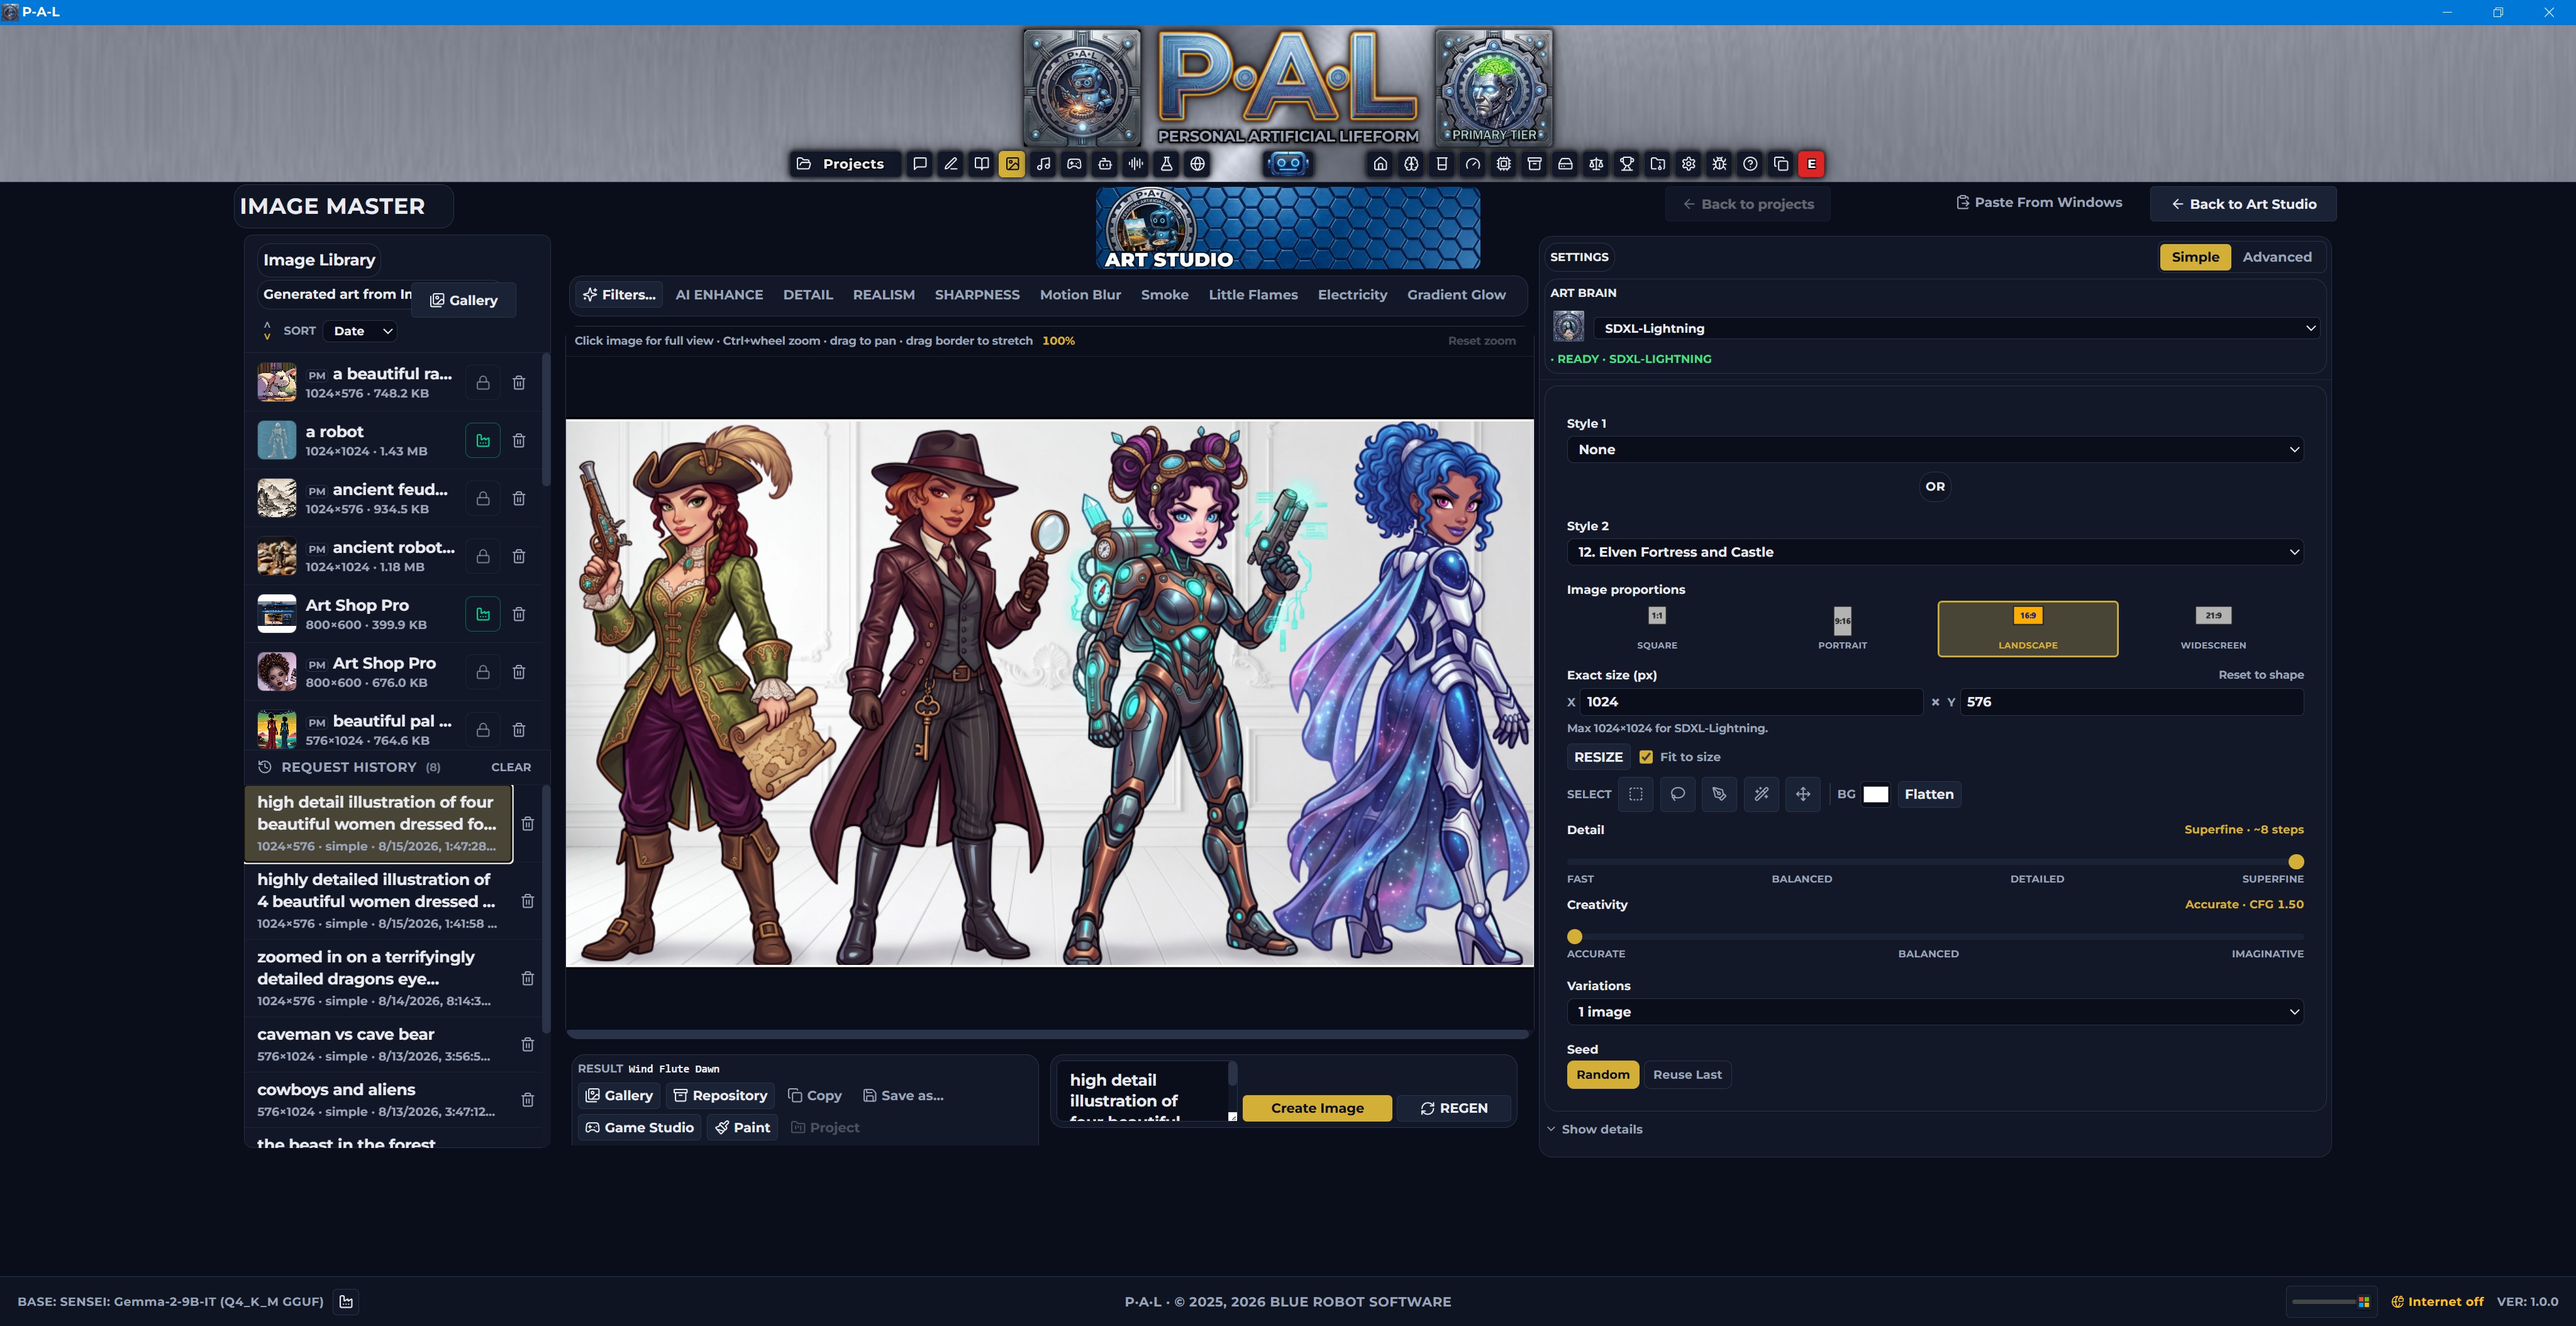Go to the home icon in top toolbar
This screenshot has width=2576, height=1326.
[1380, 164]
